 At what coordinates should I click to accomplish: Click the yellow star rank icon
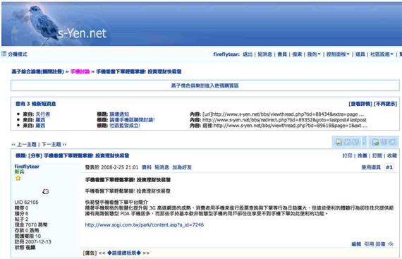coord(18,178)
